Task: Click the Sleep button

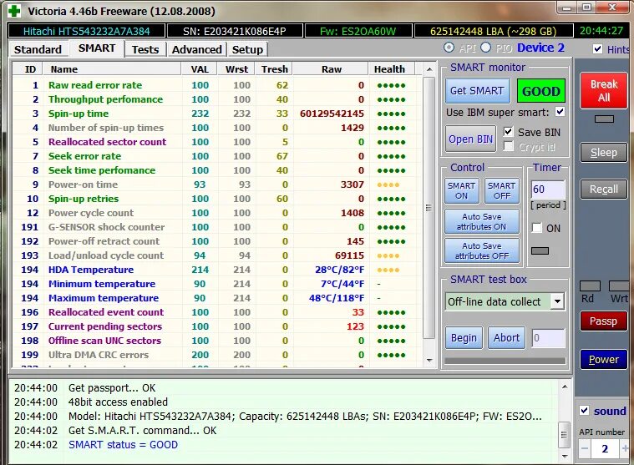Action: pyautogui.click(x=604, y=152)
